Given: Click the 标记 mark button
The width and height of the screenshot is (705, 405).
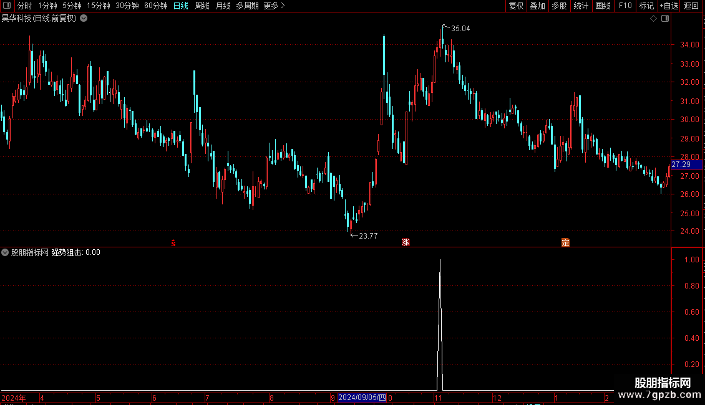Looking at the screenshot, I should coord(646,6).
